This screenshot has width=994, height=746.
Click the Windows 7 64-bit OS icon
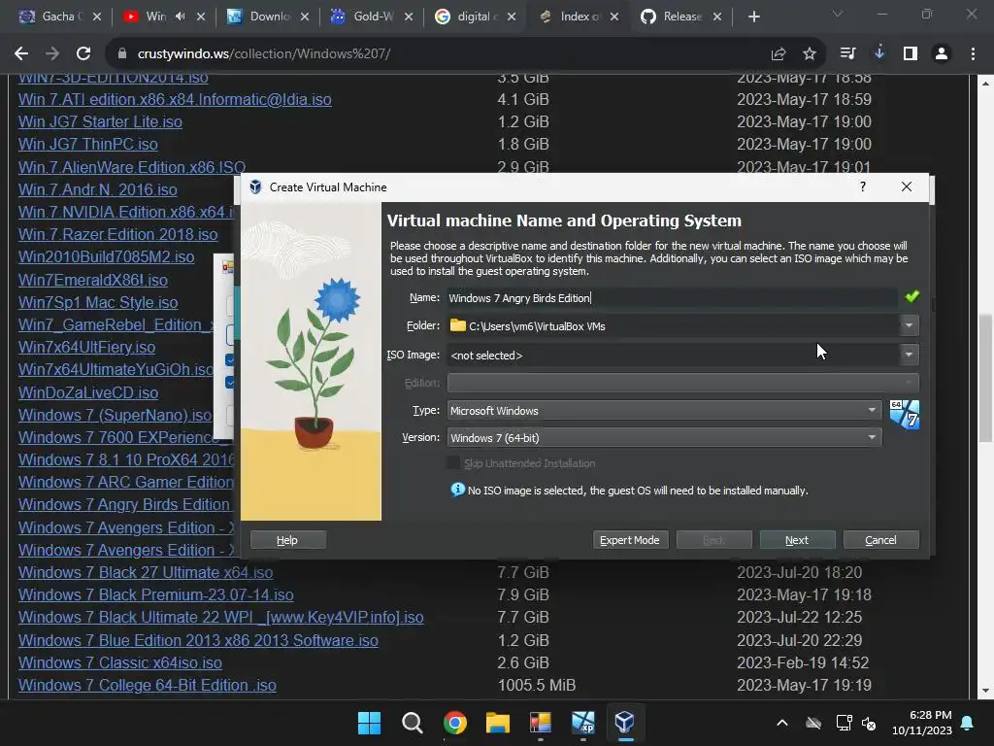pyautogui.click(x=904, y=415)
